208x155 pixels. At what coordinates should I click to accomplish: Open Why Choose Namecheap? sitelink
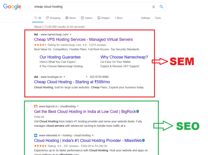[x=124, y=57]
